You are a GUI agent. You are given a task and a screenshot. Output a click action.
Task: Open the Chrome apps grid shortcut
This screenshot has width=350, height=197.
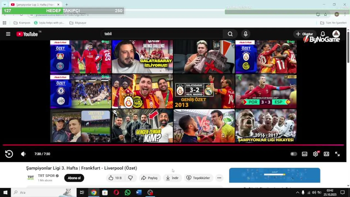coord(4,23)
